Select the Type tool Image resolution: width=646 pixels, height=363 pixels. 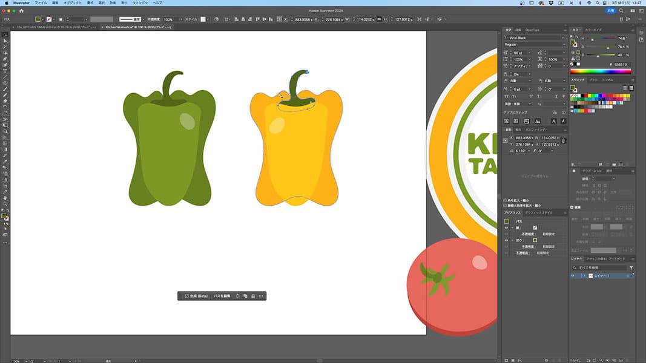pyautogui.click(x=5, y=71)
